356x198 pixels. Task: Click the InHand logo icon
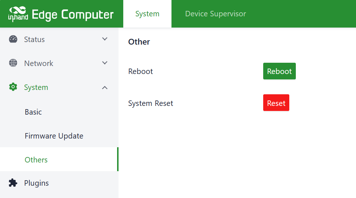click(x=18, y=14)
